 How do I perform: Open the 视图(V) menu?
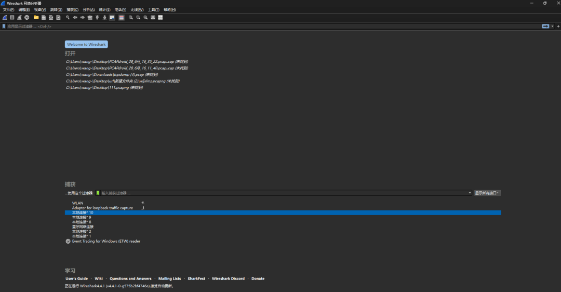click(40, 10)
